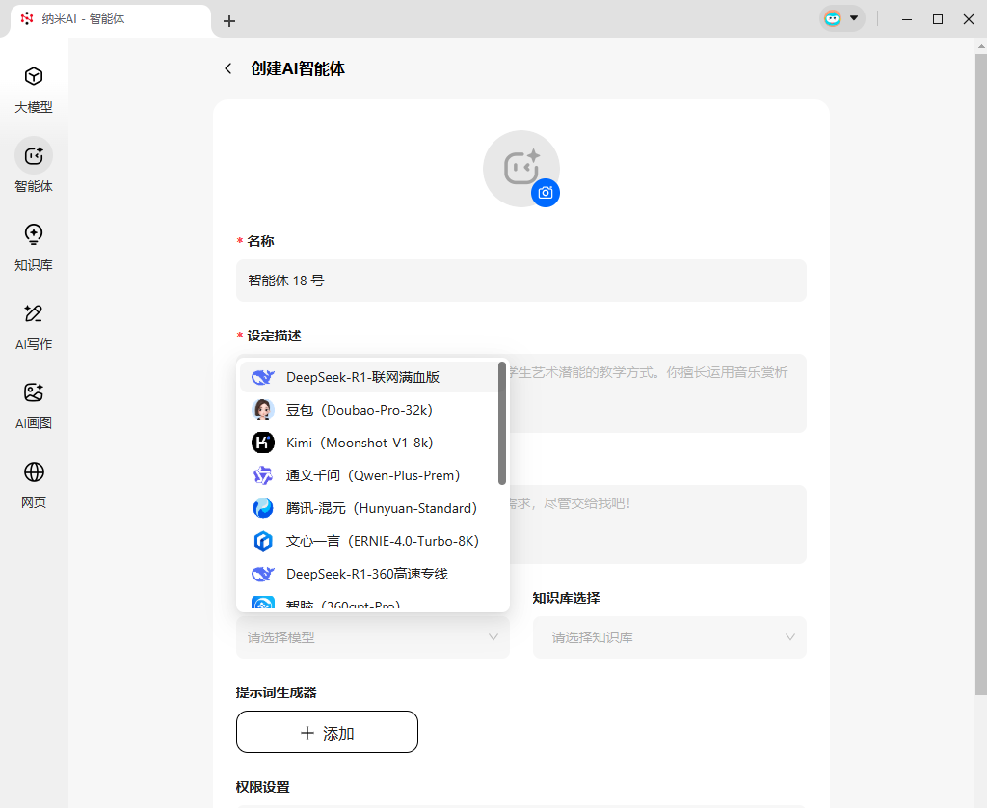This screenshot has height=808, width=987.
Task: Click inside the 设定描述 text area
Action: click(x=657, y=393)
